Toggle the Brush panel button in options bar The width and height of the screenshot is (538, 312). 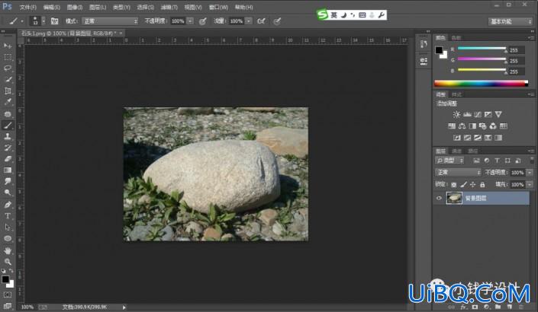pyautogui.click(x=54, y=21)
